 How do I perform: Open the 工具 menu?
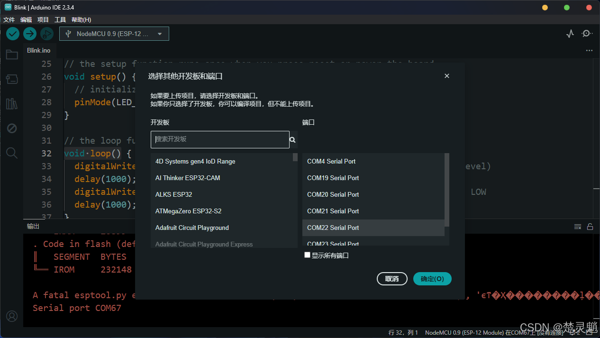pos(60,20)
